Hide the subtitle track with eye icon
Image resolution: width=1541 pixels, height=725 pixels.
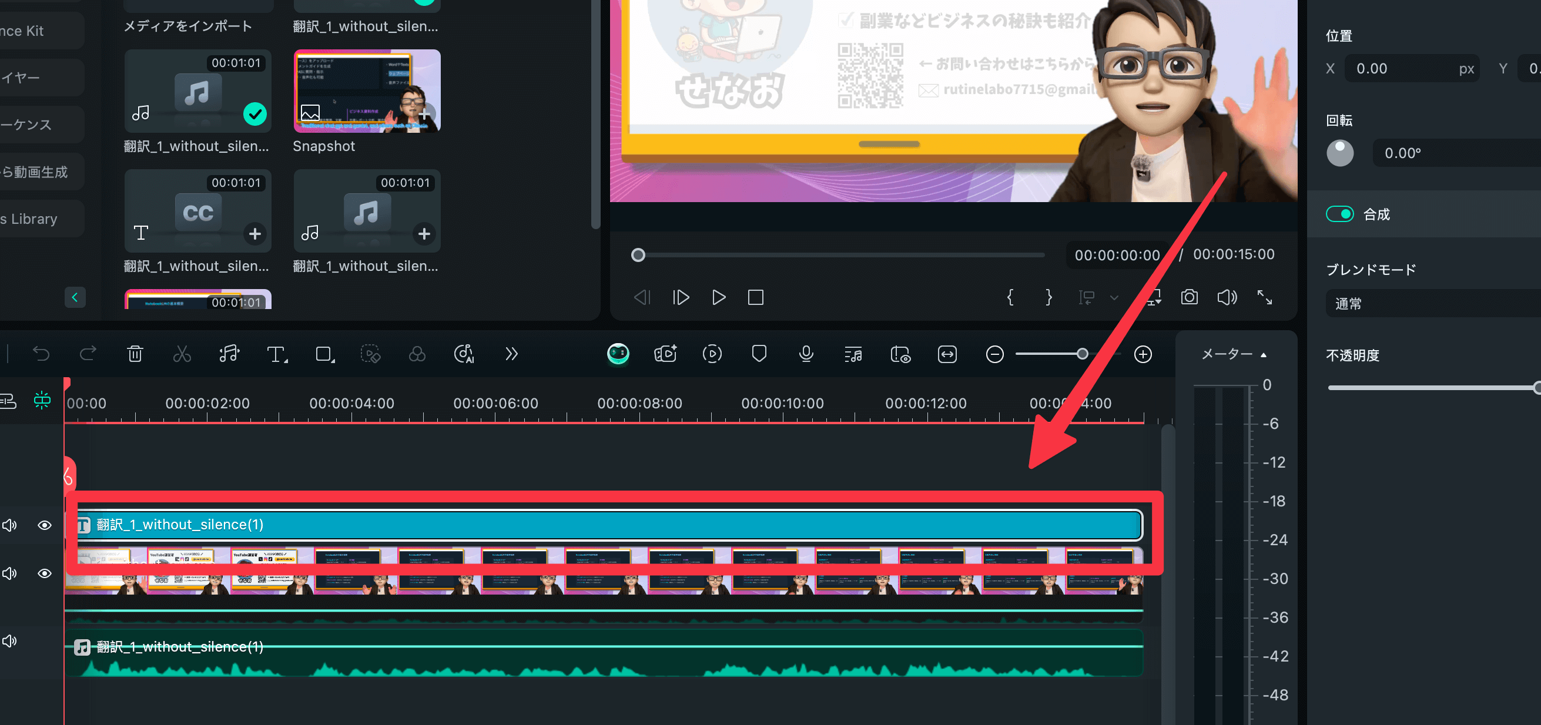pos(44,525)
